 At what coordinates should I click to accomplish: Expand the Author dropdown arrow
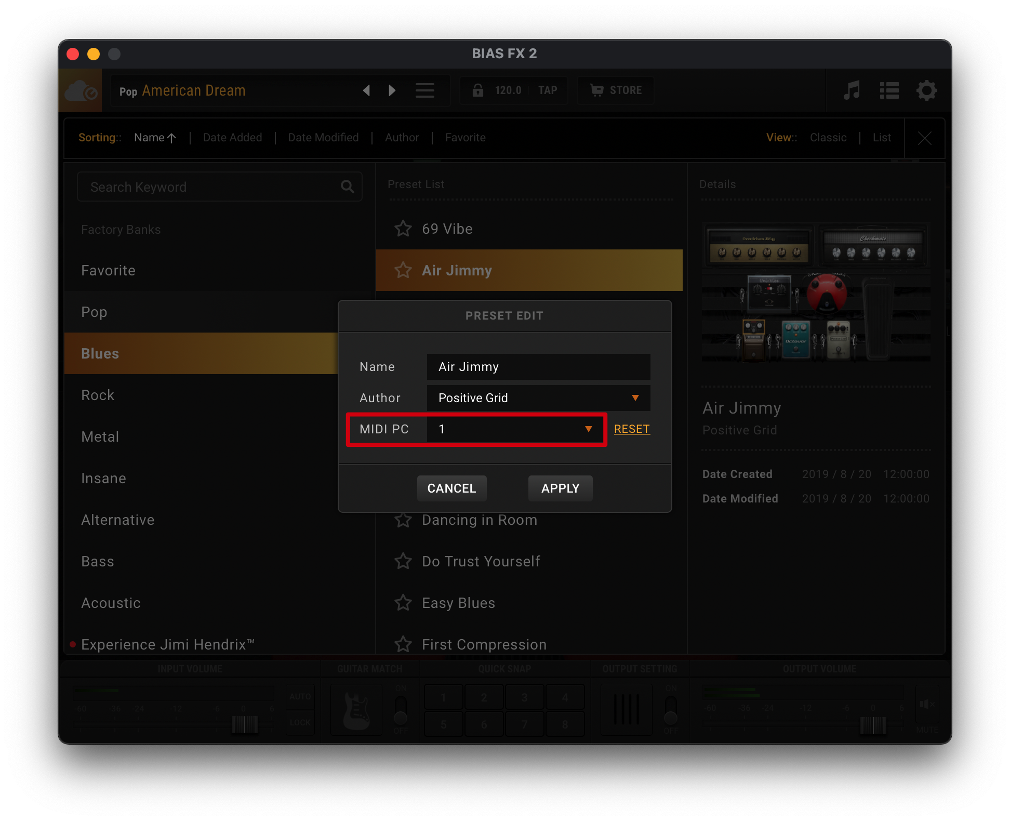point(635,398)
